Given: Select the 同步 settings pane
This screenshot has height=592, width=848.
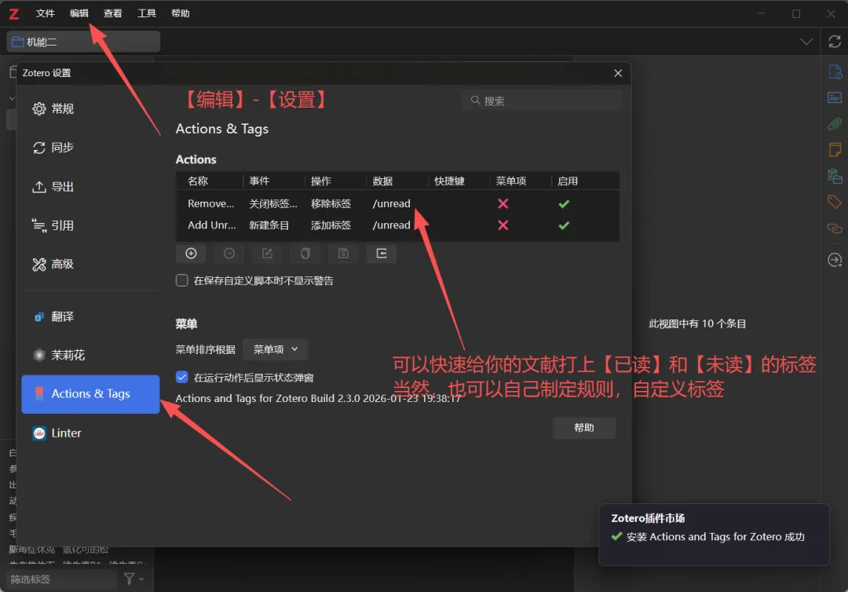Looking at the screenshot, I should [x=90, y=148].
